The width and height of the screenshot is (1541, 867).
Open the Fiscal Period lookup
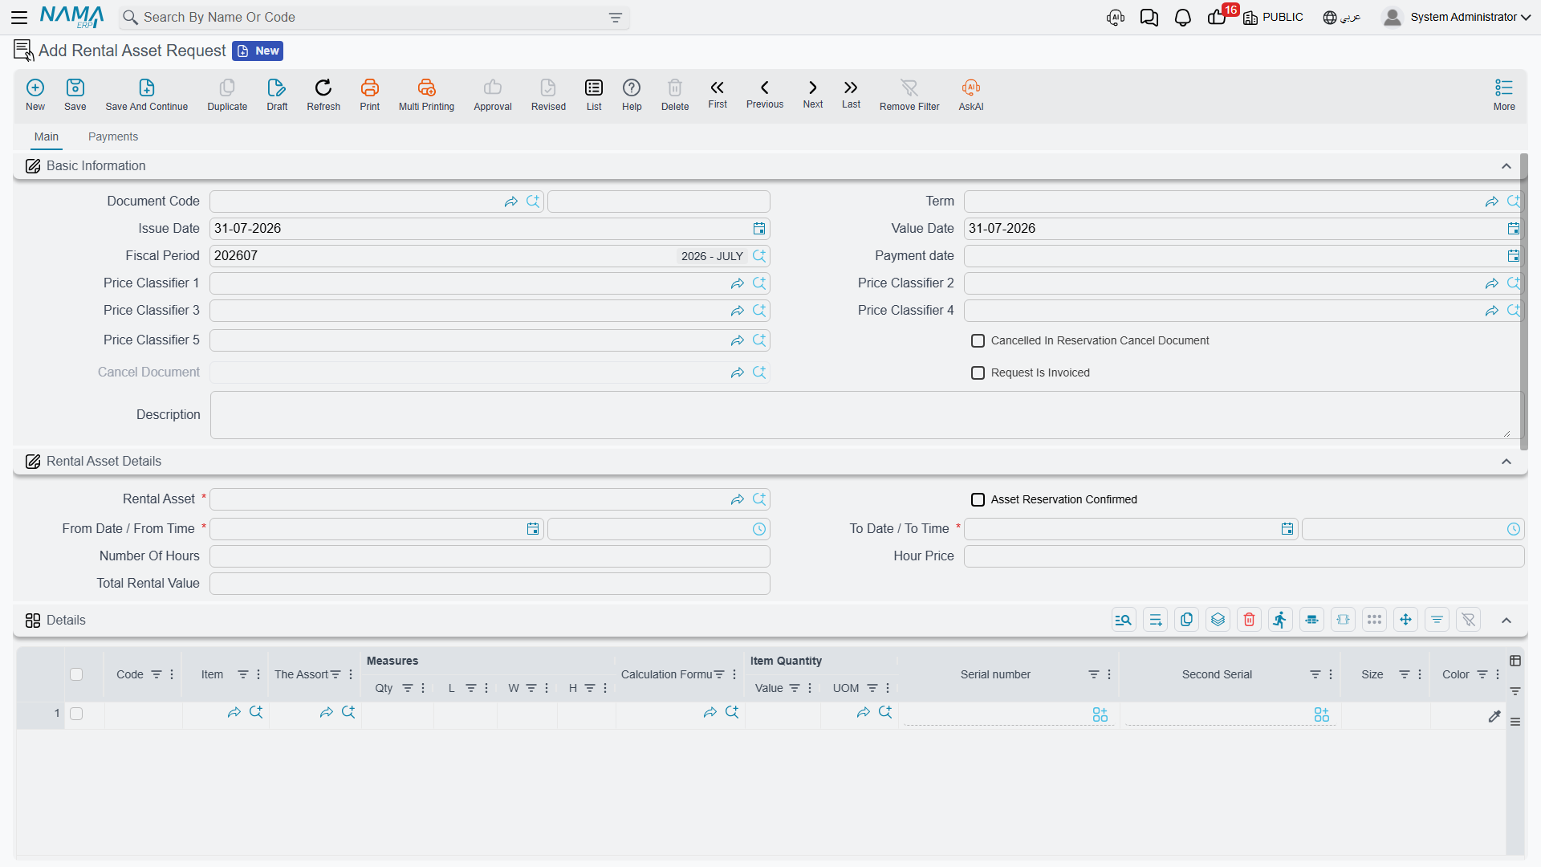[759, 256]
